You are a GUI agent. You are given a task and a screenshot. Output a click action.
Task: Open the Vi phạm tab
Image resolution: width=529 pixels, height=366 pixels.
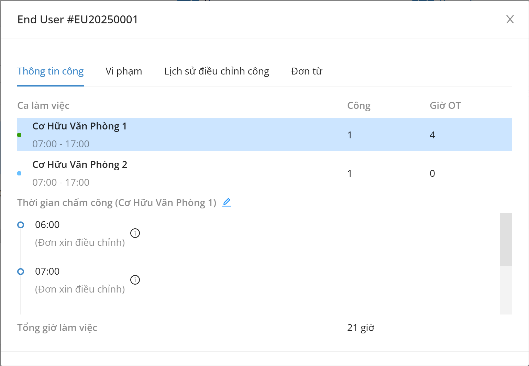click(124, 71)
